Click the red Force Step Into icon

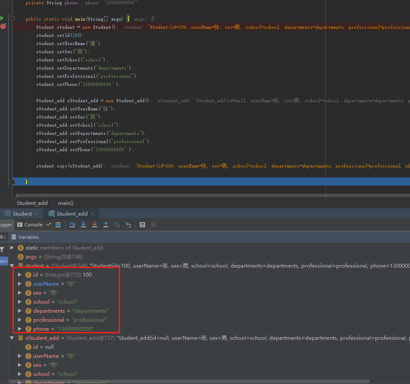[x=95, y=224]
